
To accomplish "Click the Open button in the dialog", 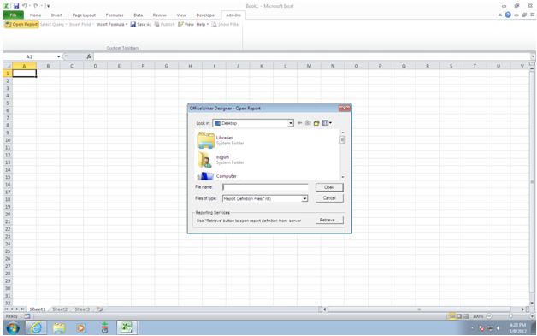I will pyautogui.click(x=329, y=187).
